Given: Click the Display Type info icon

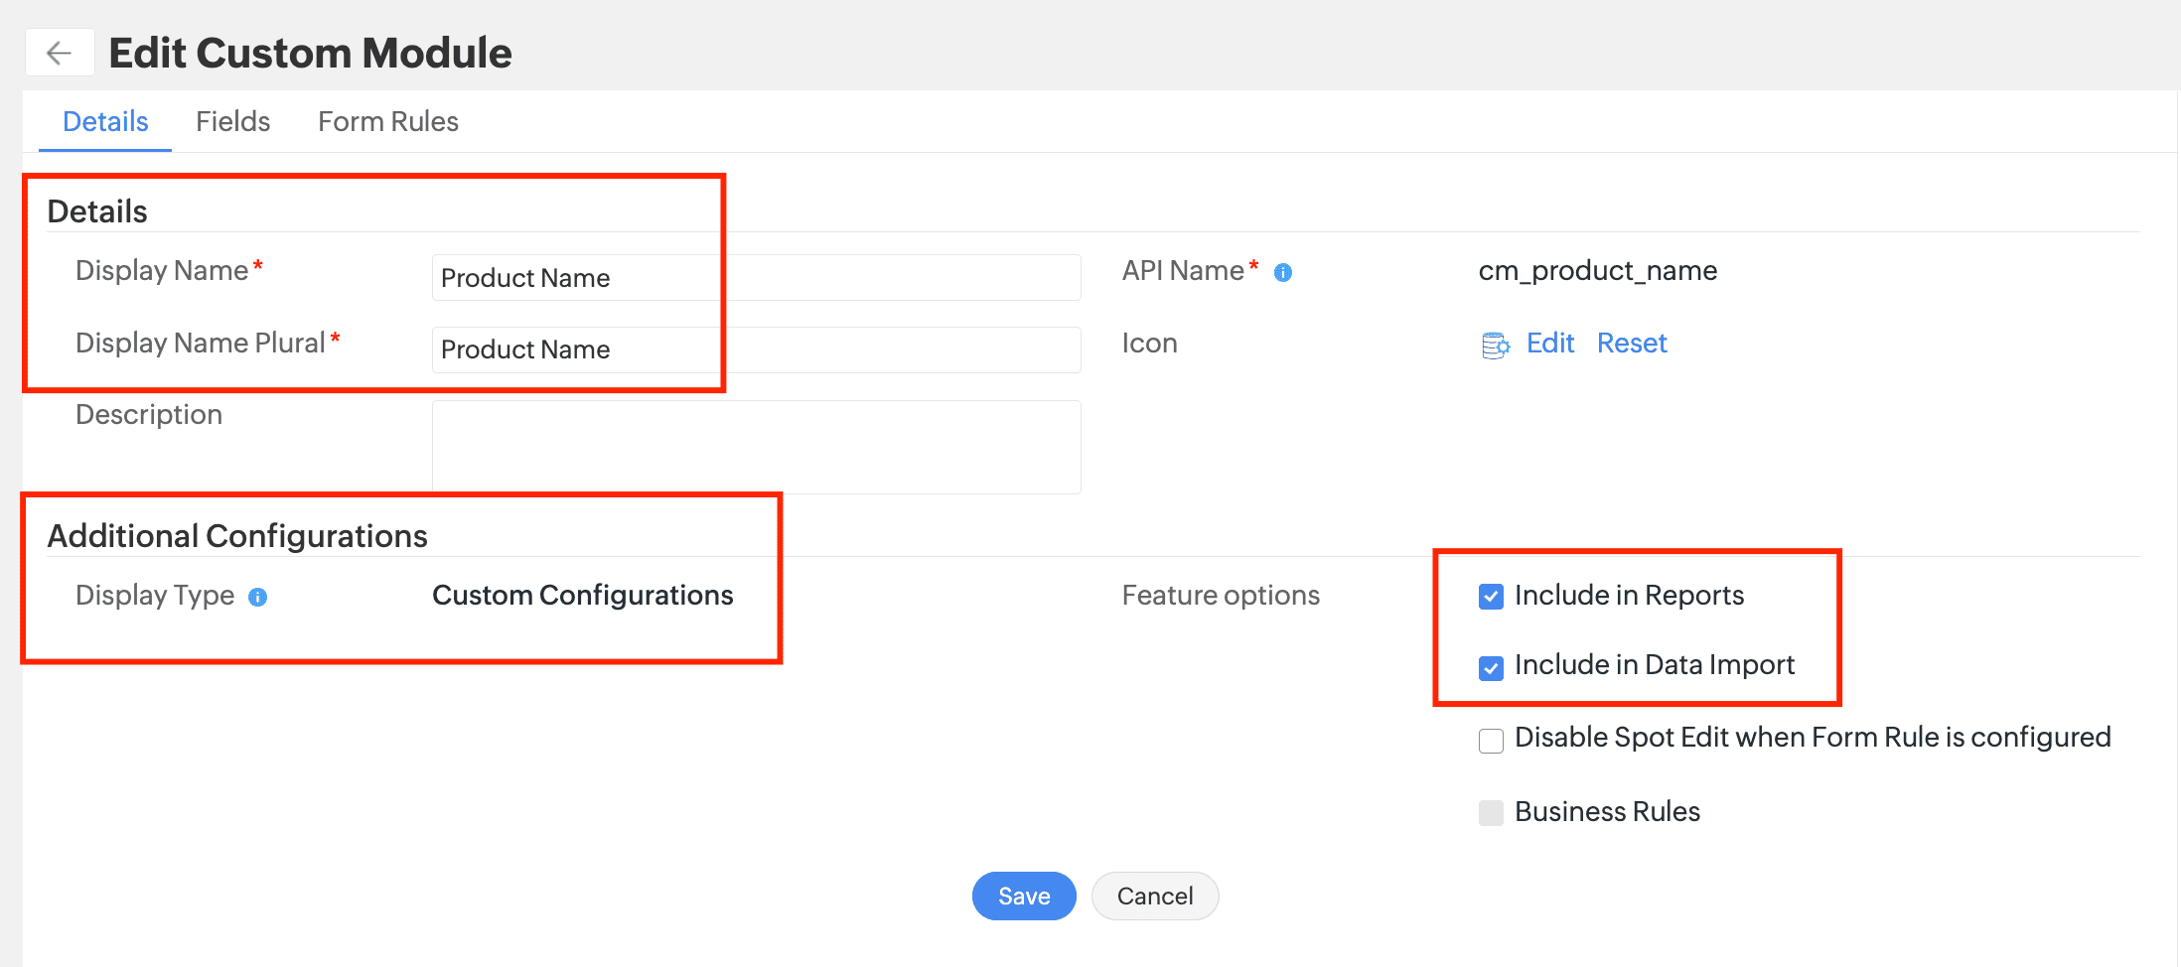Looking at the screenshot, I should tap(258, 597).
